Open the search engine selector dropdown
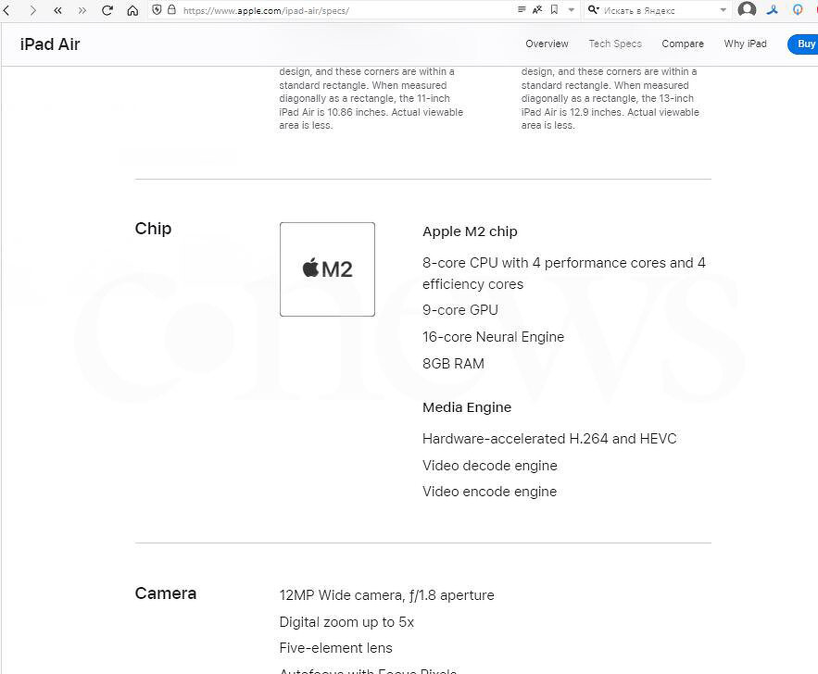This screenshot has width=818, height=674. tap(594, 9)
